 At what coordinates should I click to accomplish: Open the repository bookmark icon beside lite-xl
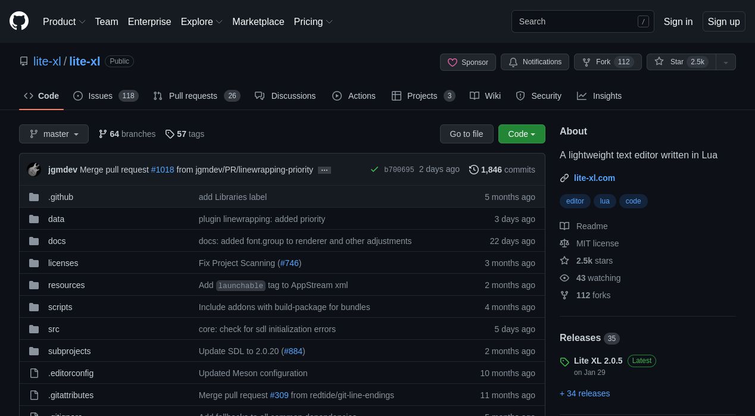tap(24, 61)
